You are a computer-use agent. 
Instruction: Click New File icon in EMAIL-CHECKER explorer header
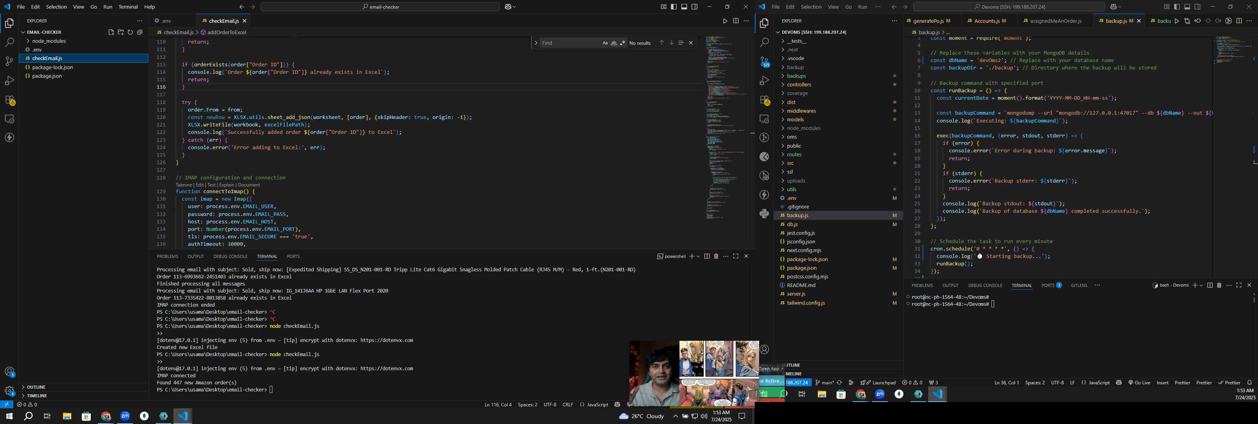tap(111, 32)
